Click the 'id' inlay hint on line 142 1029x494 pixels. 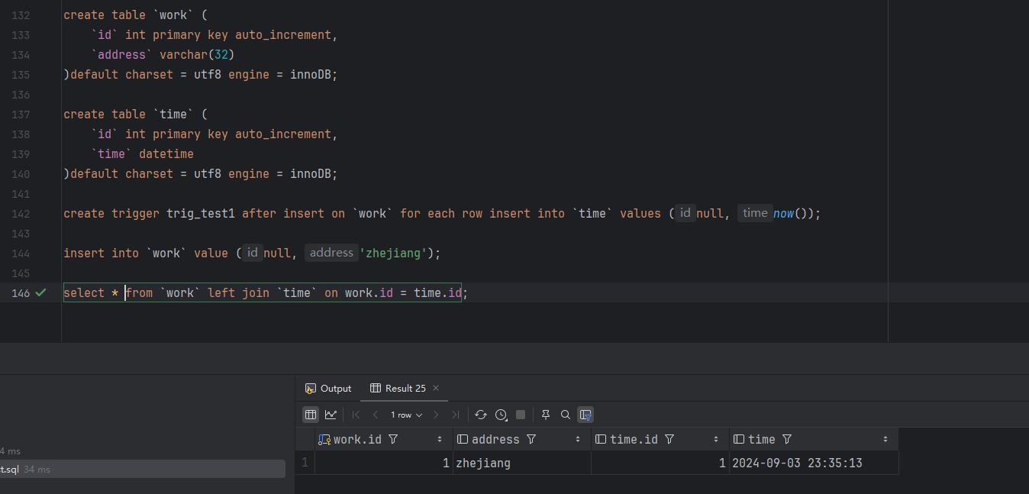coord(685,213)
